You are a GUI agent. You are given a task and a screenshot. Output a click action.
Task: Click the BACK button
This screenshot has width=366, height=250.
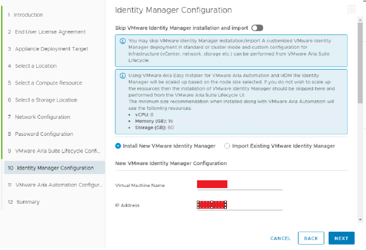tap(311, 238)
